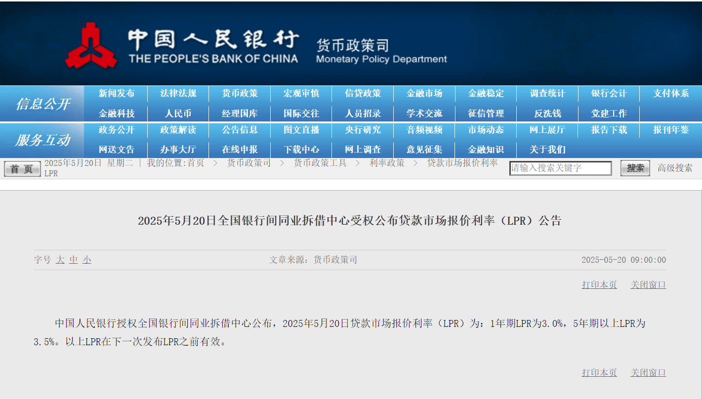Select 中 for medium font size
The image size is (702, 399).
click(x=73, y=260)
